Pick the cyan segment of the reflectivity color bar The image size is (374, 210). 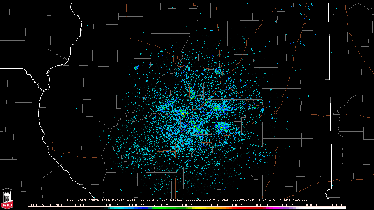117,208
